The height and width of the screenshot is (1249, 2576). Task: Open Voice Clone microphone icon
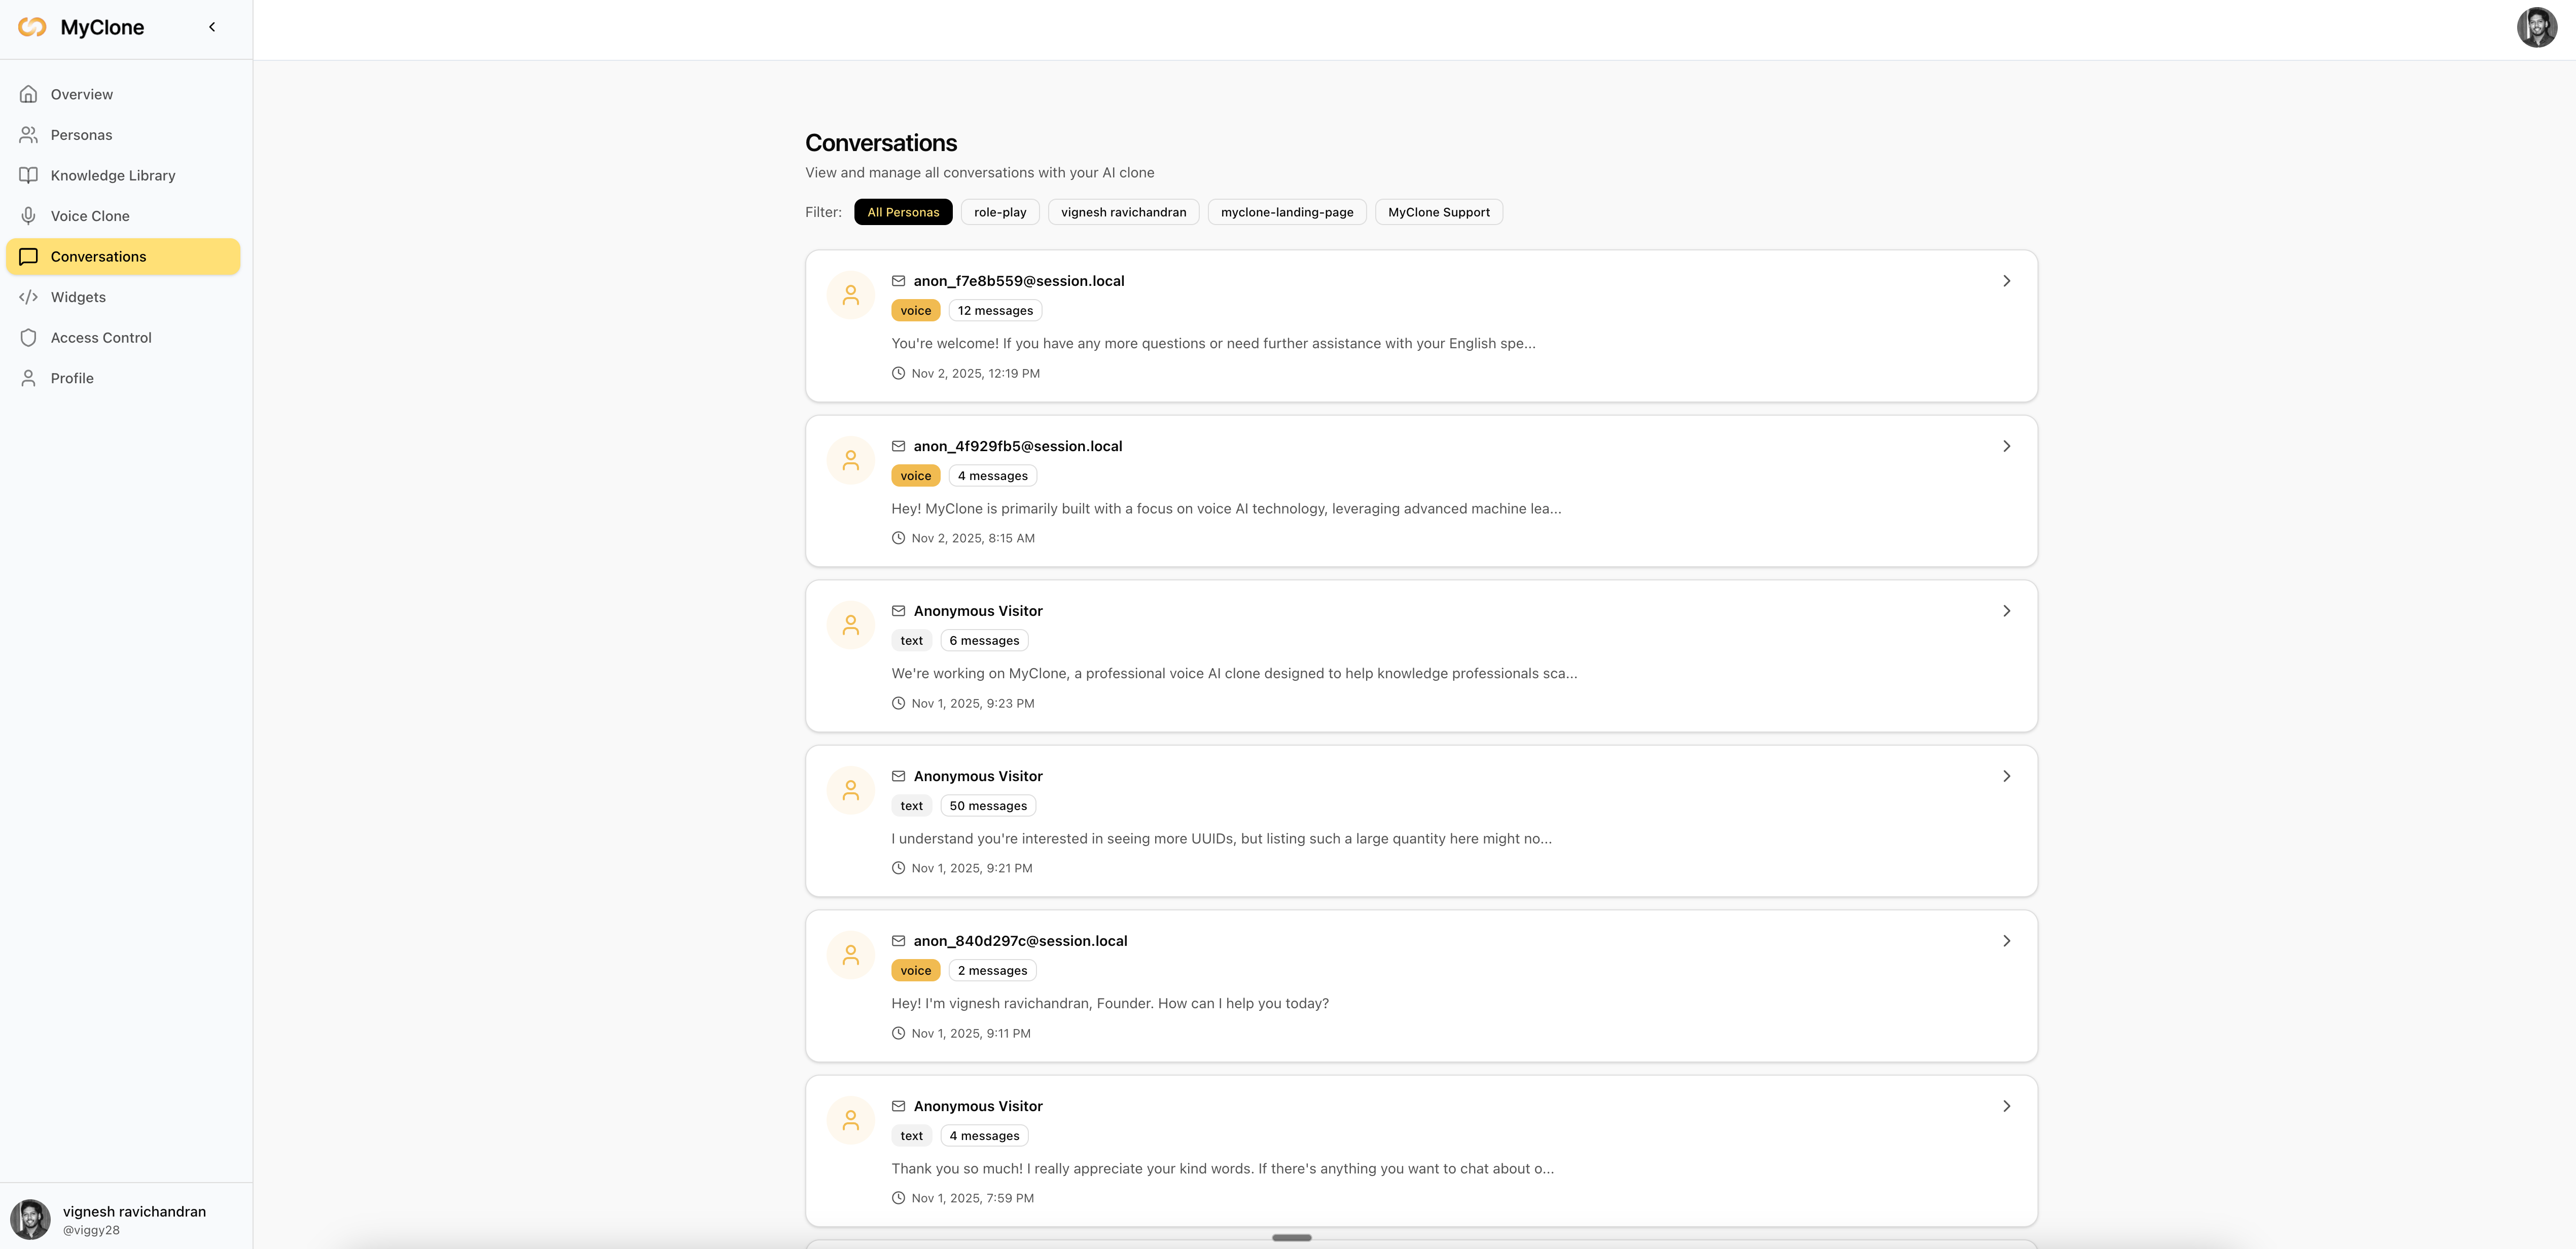tap(28, 216)
